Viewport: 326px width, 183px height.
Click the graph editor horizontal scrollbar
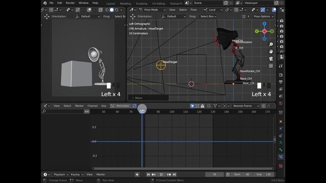[x=183, y=169]
